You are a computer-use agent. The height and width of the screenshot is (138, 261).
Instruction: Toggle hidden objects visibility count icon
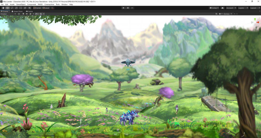(x=37, y=14)
